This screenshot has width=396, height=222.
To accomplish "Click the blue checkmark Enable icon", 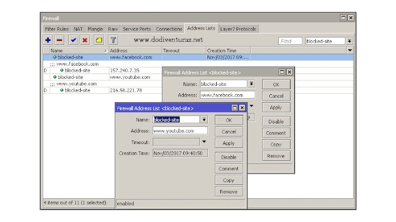I will pos(73,40).
